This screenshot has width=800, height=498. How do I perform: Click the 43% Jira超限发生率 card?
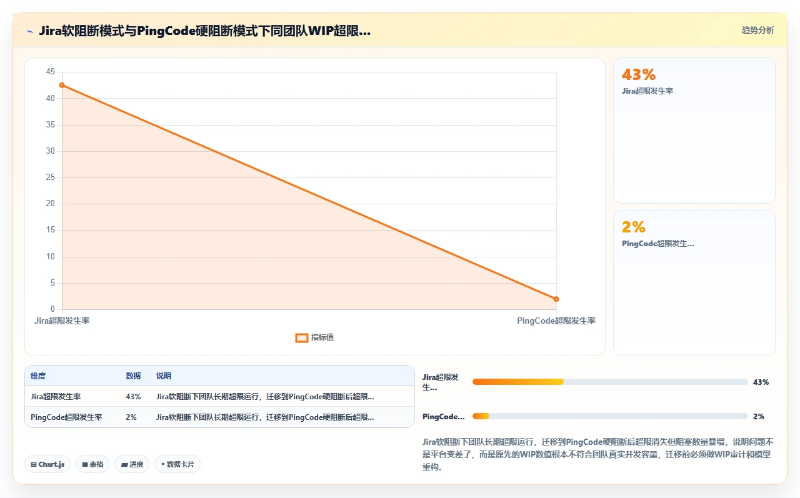694,131
